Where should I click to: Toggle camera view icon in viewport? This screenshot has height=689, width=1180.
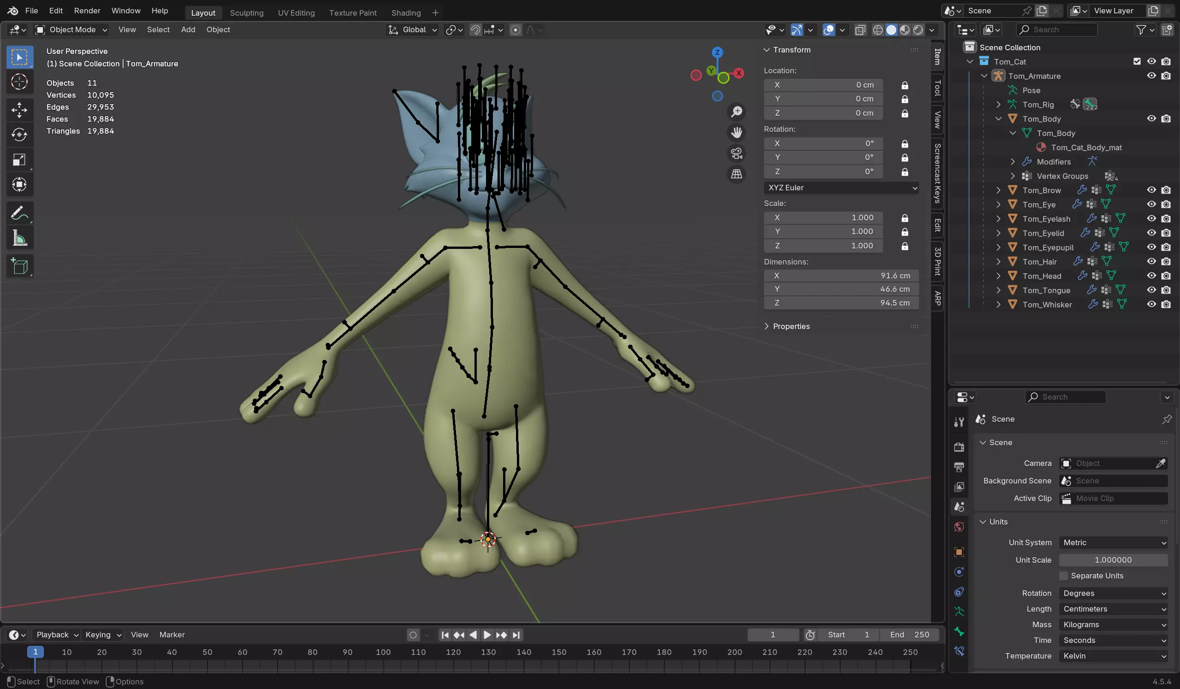[x=736, y=153]
